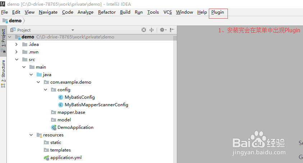Collapse the src folder

tap(17, 60)
